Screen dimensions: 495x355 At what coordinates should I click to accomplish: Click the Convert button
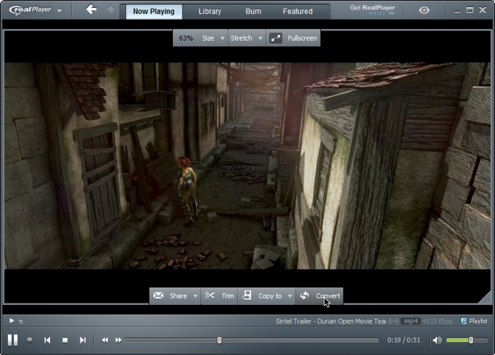[319, 296]
